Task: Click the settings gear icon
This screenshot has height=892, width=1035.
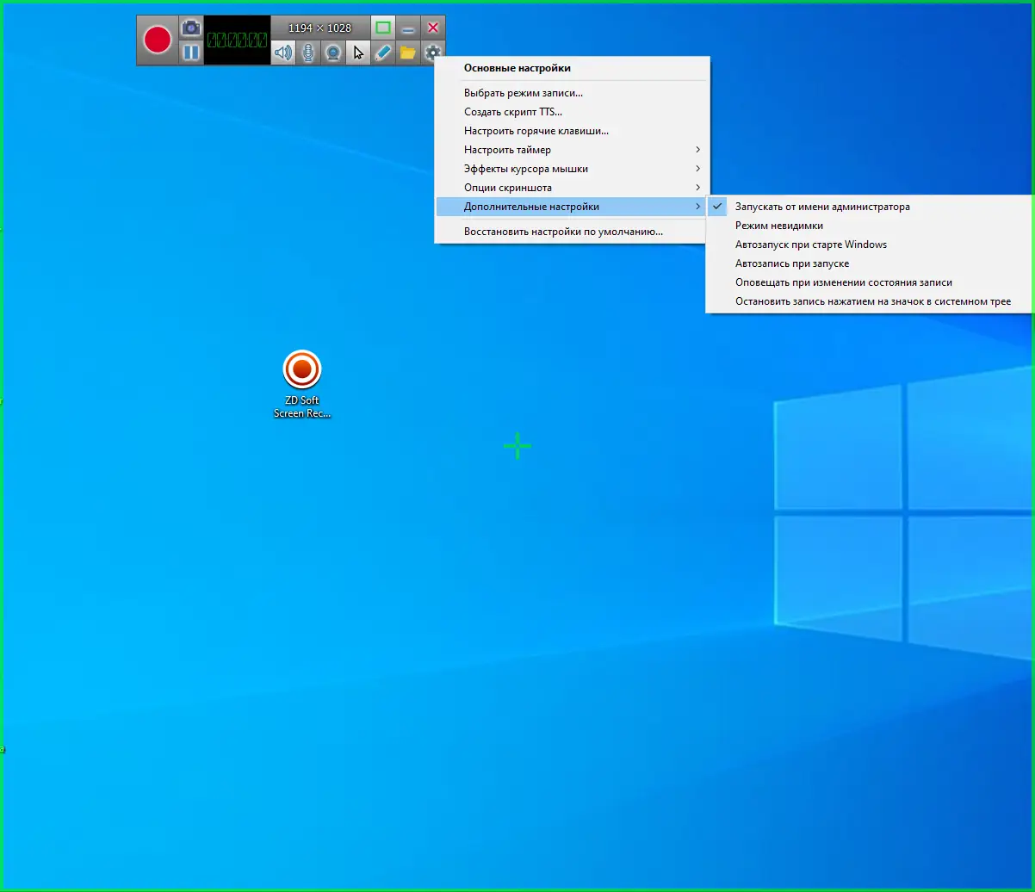Action: [x=433, y=53]
